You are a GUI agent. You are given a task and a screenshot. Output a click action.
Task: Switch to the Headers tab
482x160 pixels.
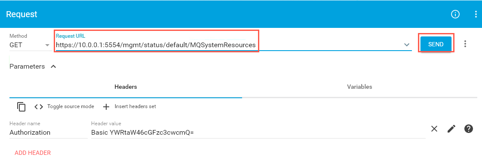pos(126,87)
